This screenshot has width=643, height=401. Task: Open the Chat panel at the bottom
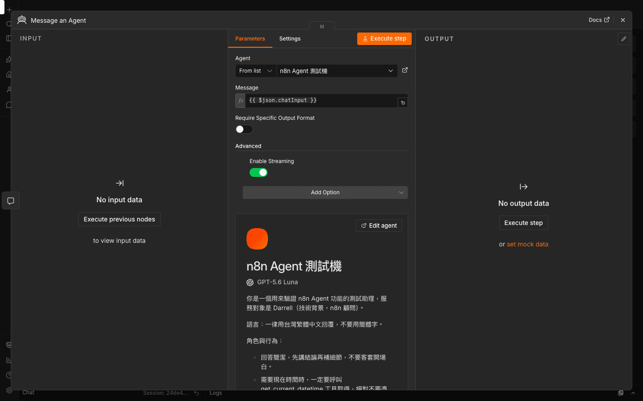pyautogui.click(x=28, y=393)
